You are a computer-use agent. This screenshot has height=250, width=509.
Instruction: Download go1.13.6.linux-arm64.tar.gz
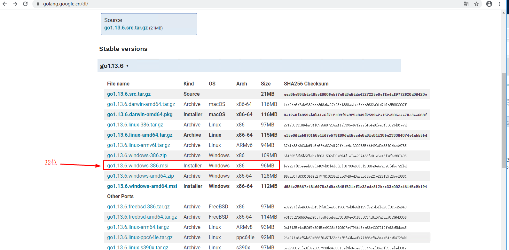click(138, 227)
